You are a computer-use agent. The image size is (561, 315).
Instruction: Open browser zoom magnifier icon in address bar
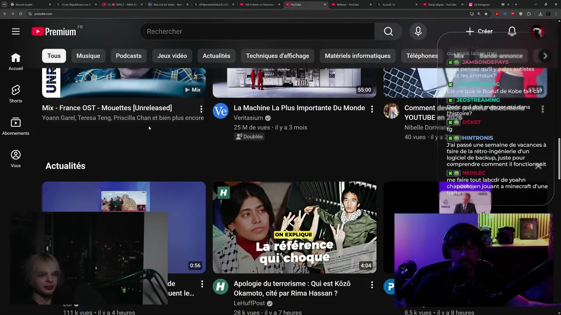(479, 14)
